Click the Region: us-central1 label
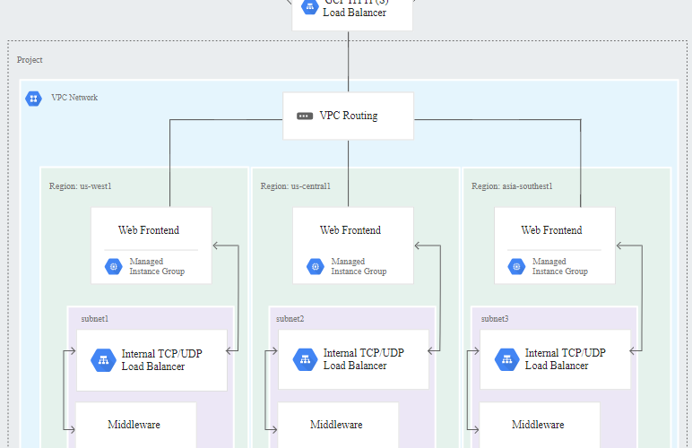Screen dimensions: 692x448 (295, 186)
